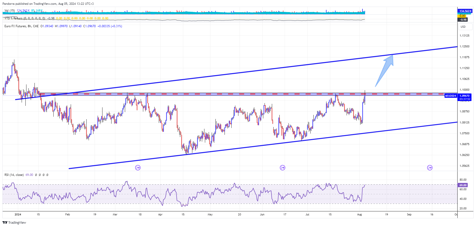Click the Apr label on time axis

coord(160,215)
